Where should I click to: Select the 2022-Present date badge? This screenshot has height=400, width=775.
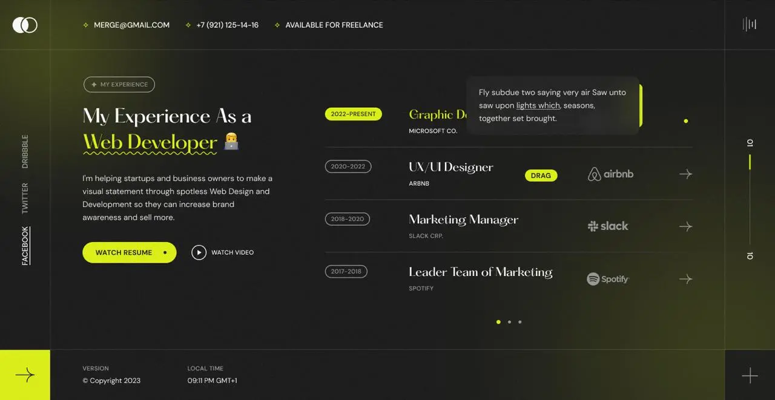354,114
